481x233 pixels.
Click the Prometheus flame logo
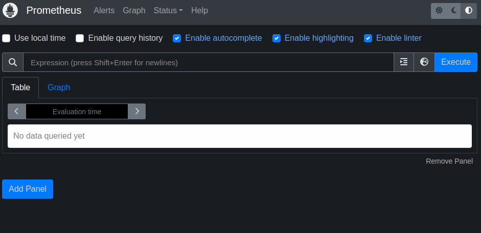[11, 10]
